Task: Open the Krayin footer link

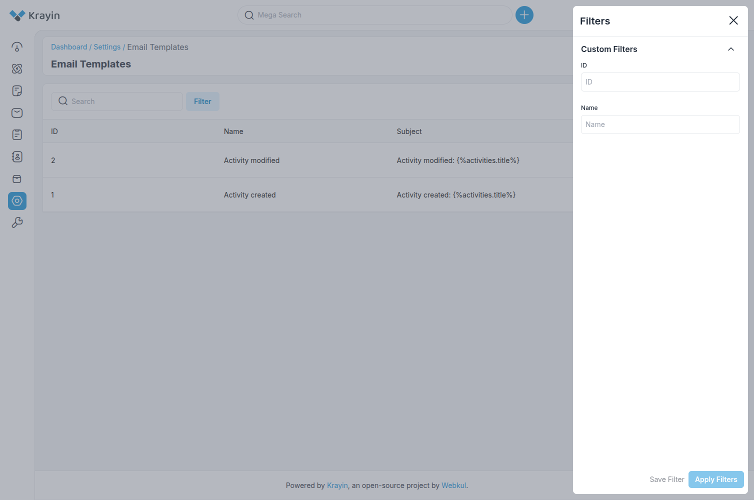Action: [x=337, y=485]
